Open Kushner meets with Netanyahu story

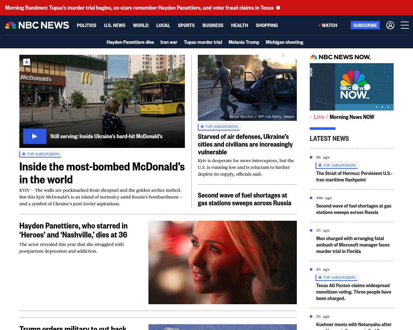[354, 325]
